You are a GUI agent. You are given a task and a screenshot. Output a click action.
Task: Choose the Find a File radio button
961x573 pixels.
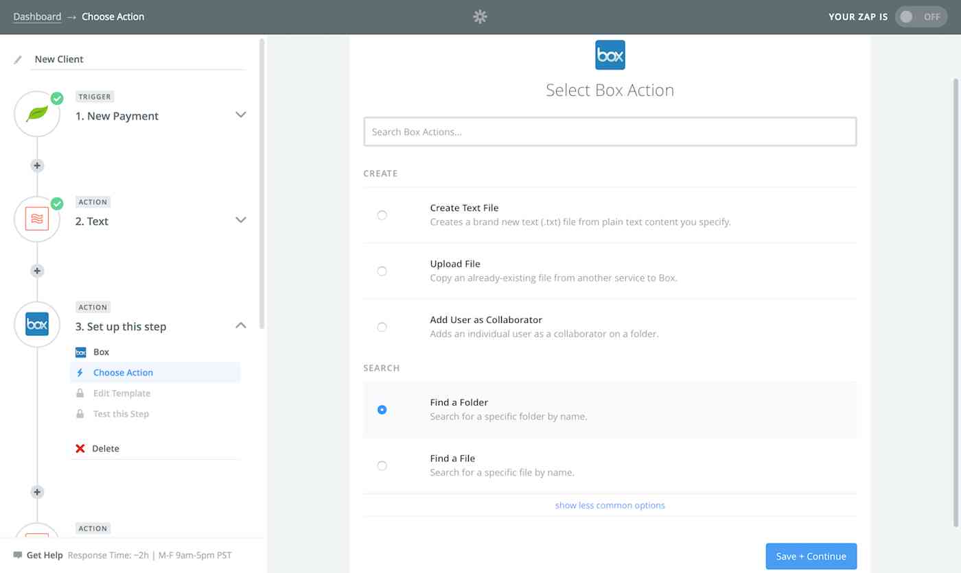[382, 465]
